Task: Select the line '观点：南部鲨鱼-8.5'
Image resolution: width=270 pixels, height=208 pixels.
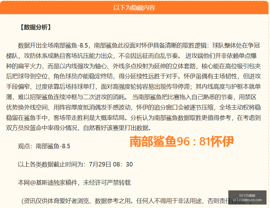Action: (44, 146)
